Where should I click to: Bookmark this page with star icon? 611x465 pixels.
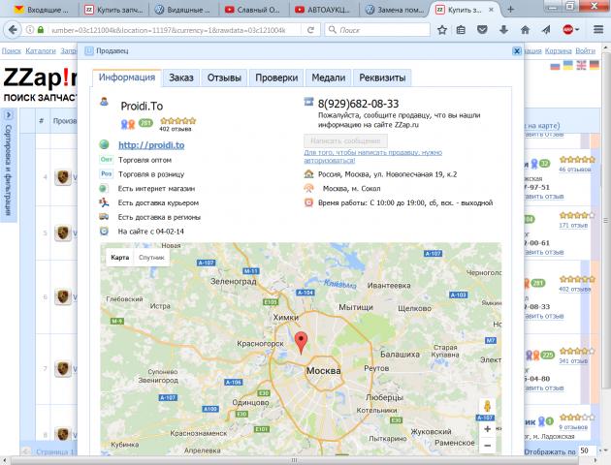point(442,30)
